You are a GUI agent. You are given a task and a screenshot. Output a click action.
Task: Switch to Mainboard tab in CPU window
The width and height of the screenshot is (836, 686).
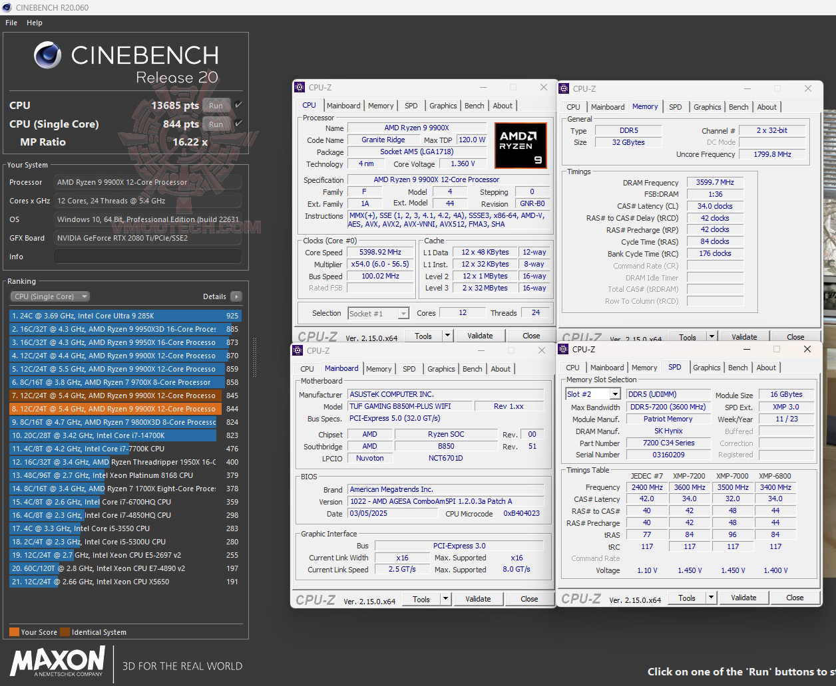[x=343, y=106]
